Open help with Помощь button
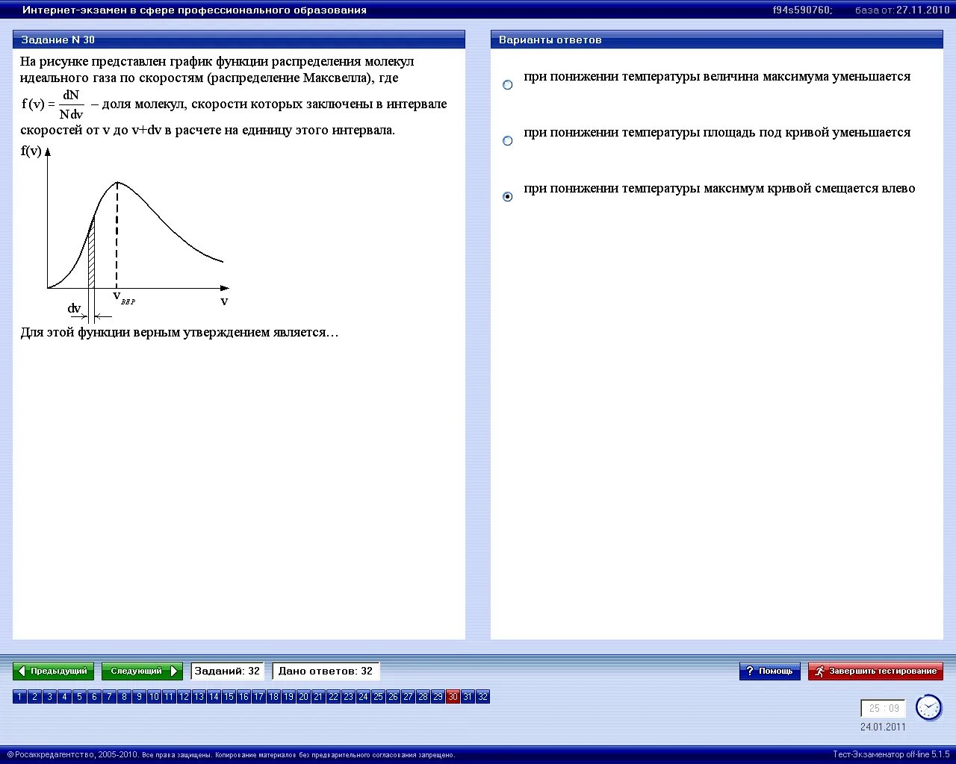Screen dimensions: 956x764 tap(769, 671)
